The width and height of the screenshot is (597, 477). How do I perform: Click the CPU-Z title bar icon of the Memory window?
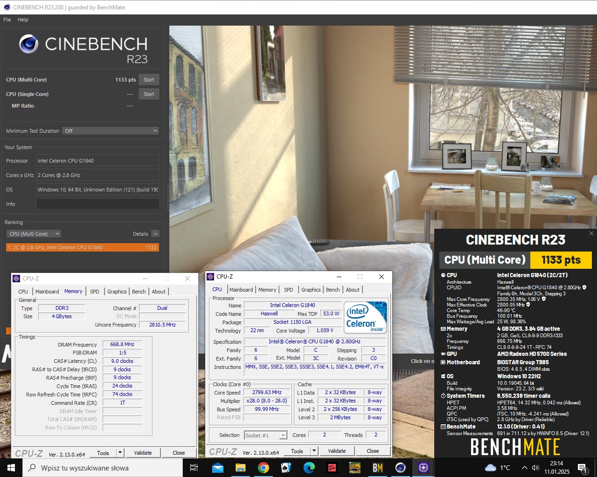[16, 279]
